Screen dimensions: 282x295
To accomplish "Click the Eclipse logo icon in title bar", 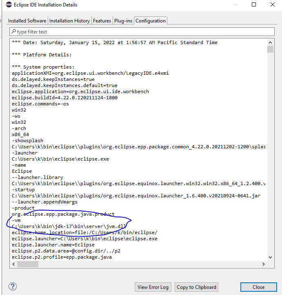I will coord(9,4).
